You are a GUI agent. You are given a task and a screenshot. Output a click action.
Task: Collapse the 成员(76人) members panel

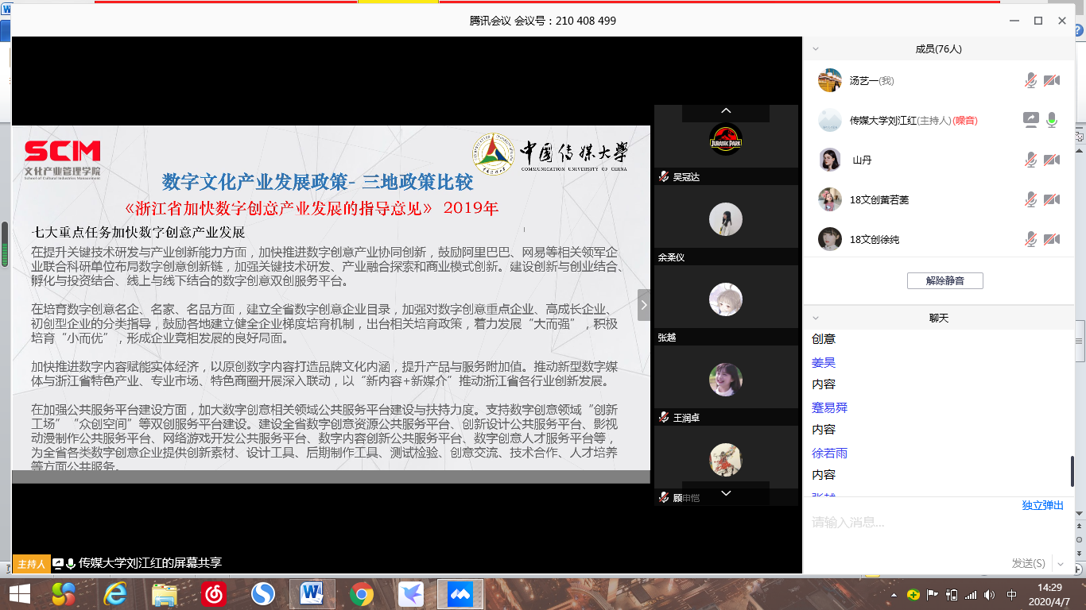pyautogui.click(x=815, y=48)
